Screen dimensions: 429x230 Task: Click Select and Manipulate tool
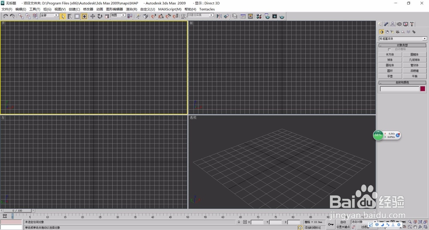click(138, 16)
